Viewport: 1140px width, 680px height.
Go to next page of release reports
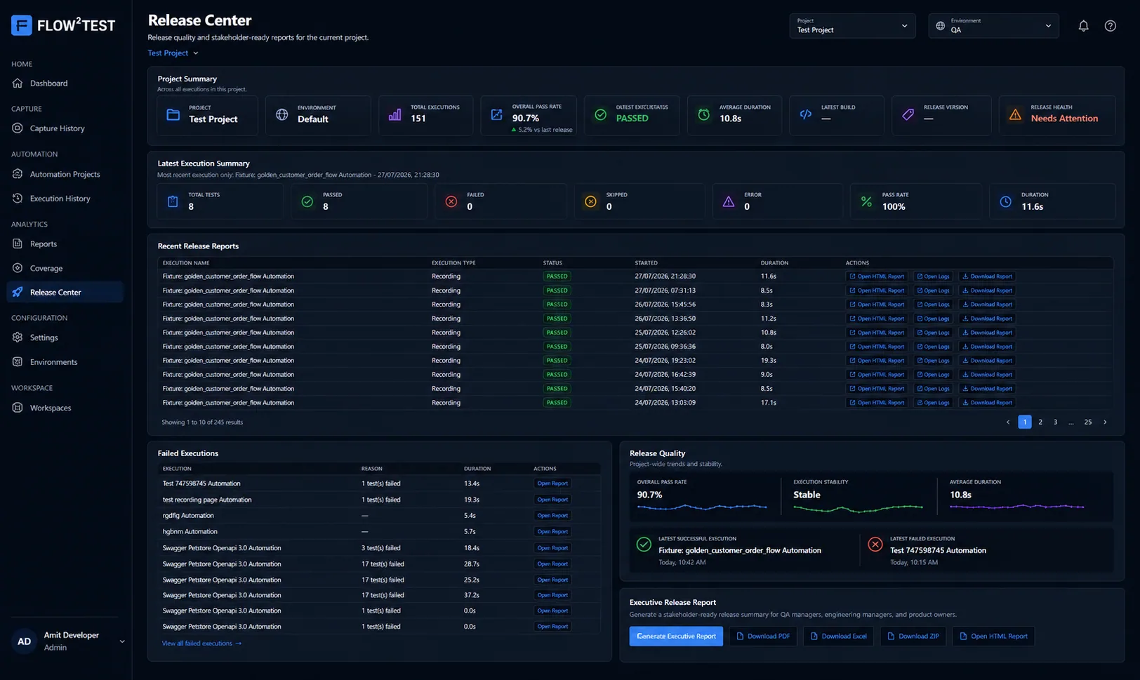point(1105,422)
